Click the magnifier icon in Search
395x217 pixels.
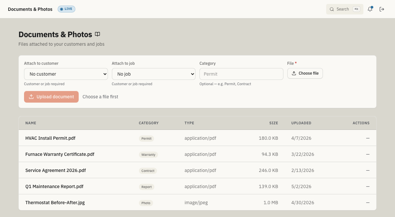pos(332,9)
